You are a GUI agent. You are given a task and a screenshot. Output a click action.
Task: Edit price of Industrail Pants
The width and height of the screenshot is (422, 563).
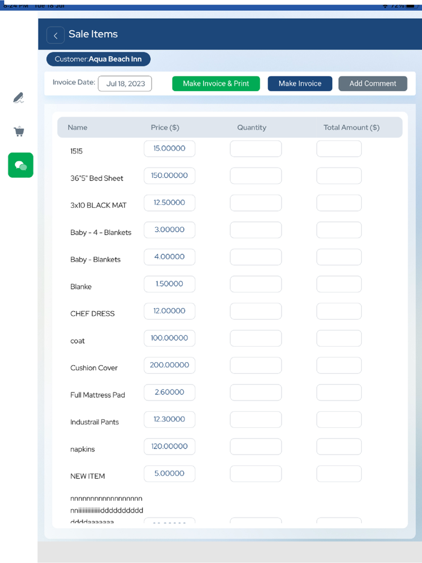[169, 420]
